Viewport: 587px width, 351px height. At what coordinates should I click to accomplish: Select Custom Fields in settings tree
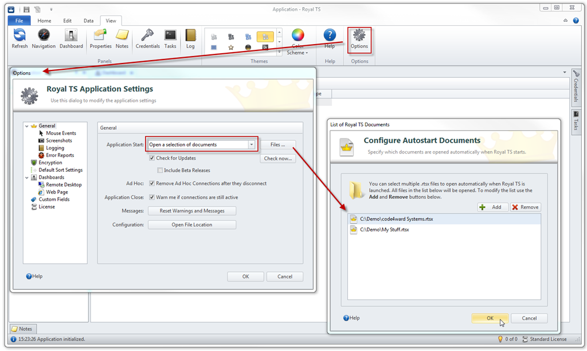[x=54, y=199]
